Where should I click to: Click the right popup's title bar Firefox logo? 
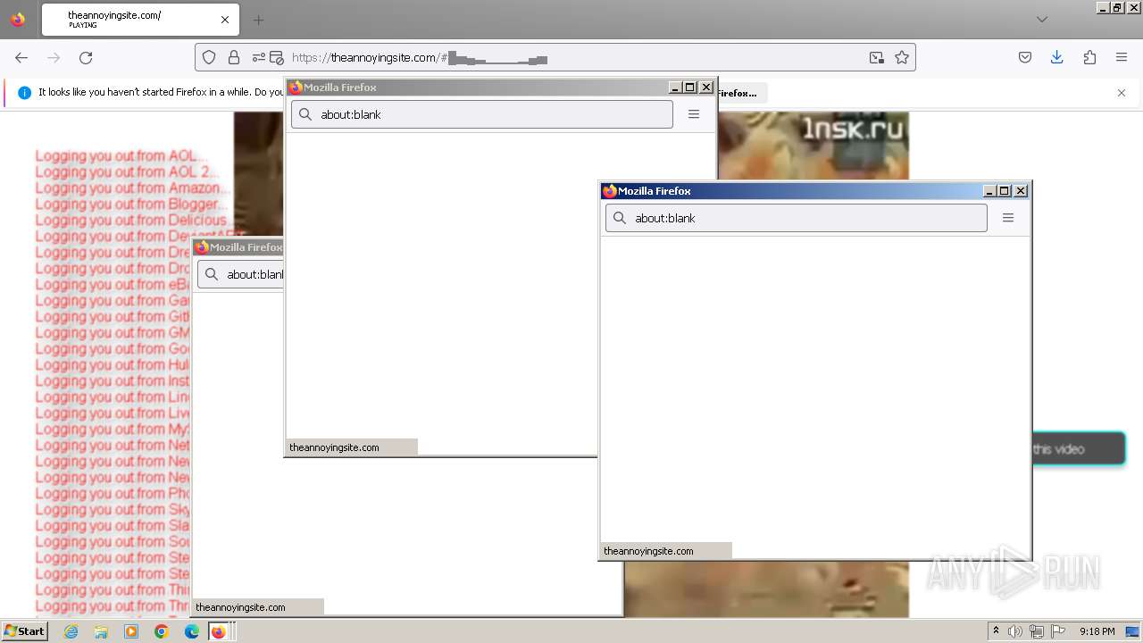(610, 191)
